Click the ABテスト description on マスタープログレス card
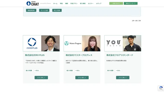Image resolution: width=164 pixels, height=92 pixels. coord(81,62)
